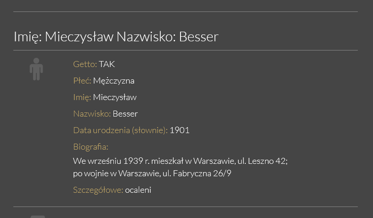Click the "Nazwisko:" label in the details list

pos(92,114)
